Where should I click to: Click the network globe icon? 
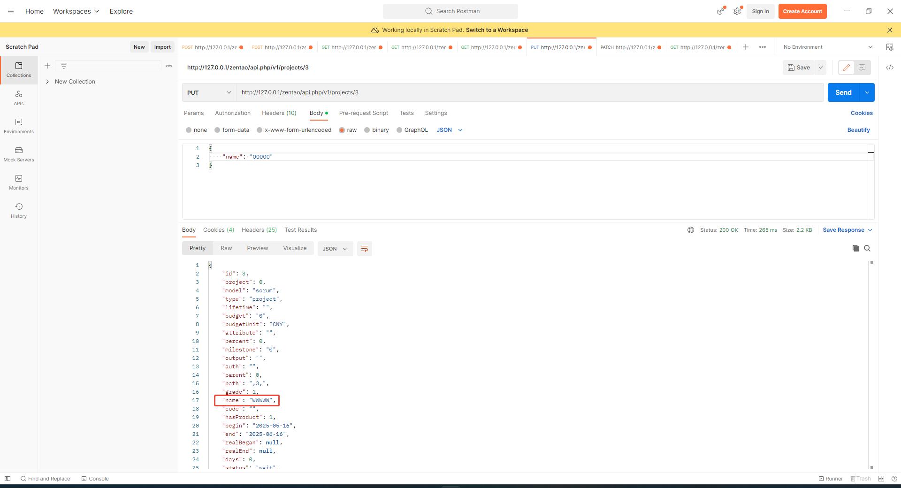(x=691, y=230)
